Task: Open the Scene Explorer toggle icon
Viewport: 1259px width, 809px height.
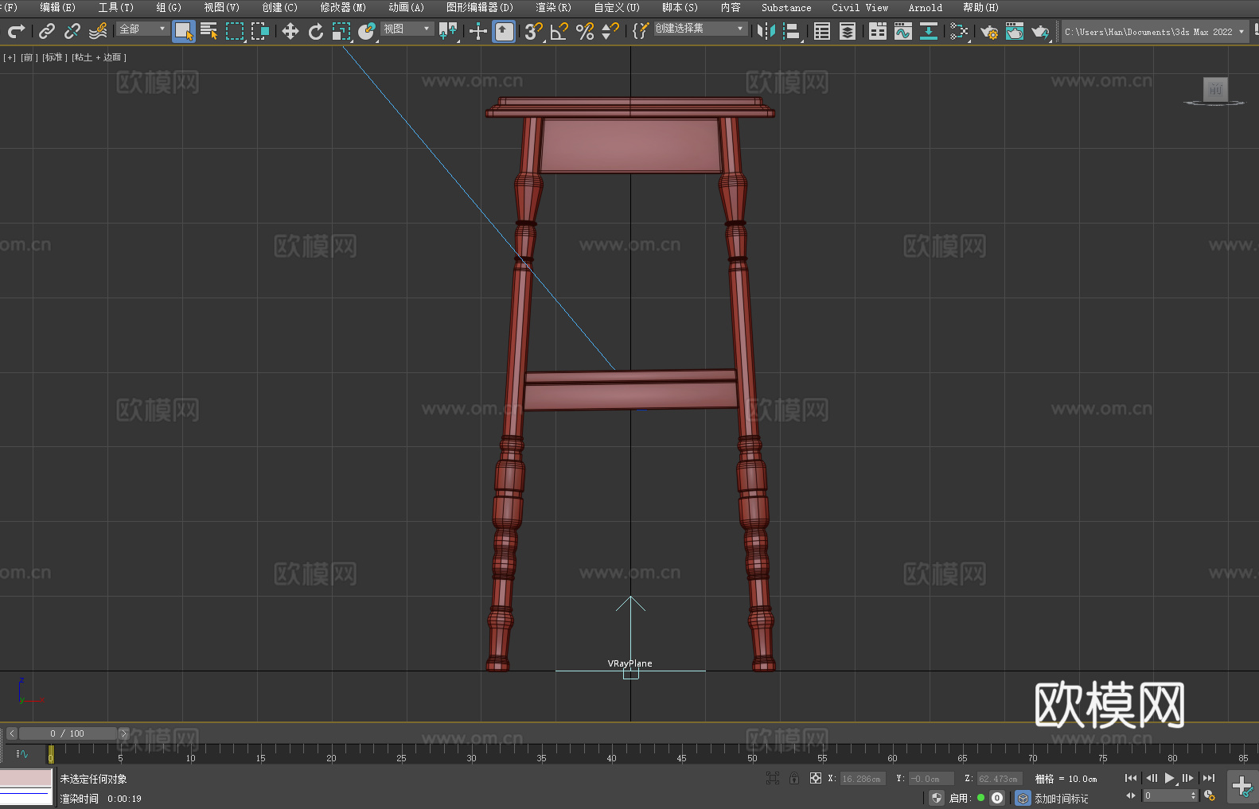Action: pyautogui.click(x=822, y=31)
